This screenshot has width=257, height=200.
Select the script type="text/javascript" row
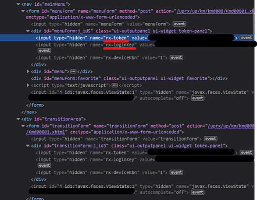[x=86, y=85]
